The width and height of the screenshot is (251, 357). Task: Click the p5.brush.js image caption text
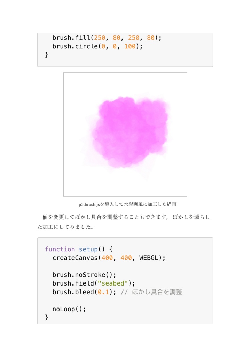coord(125,204)
